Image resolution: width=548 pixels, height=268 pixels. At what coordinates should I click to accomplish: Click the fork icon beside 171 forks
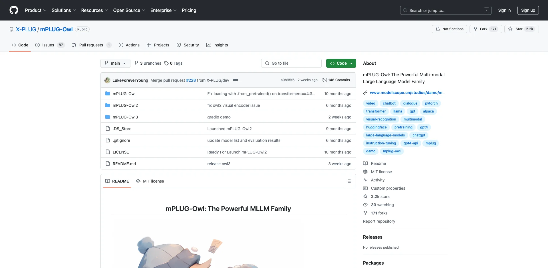365,213
